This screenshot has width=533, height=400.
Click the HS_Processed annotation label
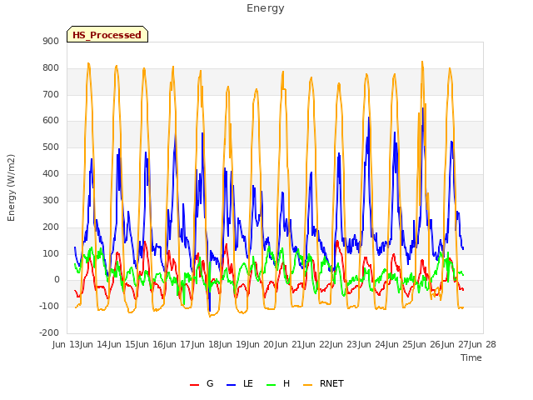pos(107,35)
